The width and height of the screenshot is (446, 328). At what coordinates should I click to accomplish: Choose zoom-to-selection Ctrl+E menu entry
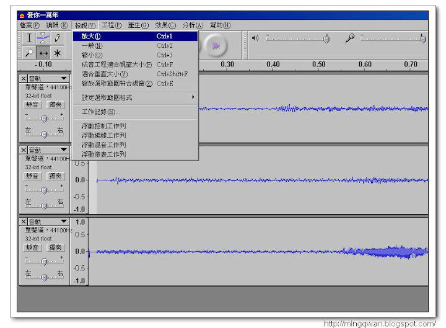pos(136,84)
